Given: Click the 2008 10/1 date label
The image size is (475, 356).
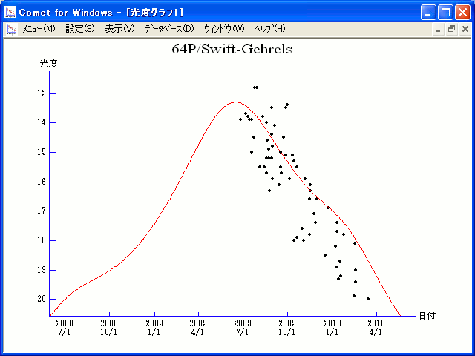Looking at the screenshot, I should 109,328.
